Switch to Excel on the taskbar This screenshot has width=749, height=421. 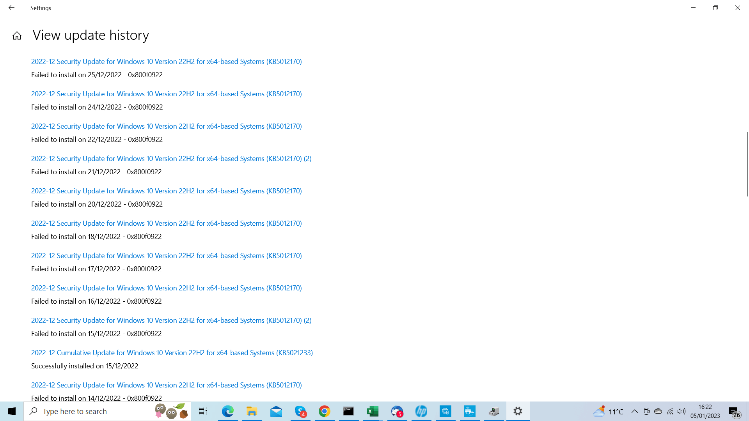pos(373,411)
